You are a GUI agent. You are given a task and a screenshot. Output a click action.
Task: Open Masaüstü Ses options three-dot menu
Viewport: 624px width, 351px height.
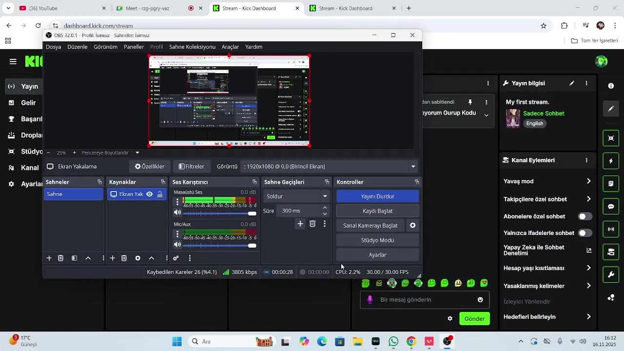177,201
